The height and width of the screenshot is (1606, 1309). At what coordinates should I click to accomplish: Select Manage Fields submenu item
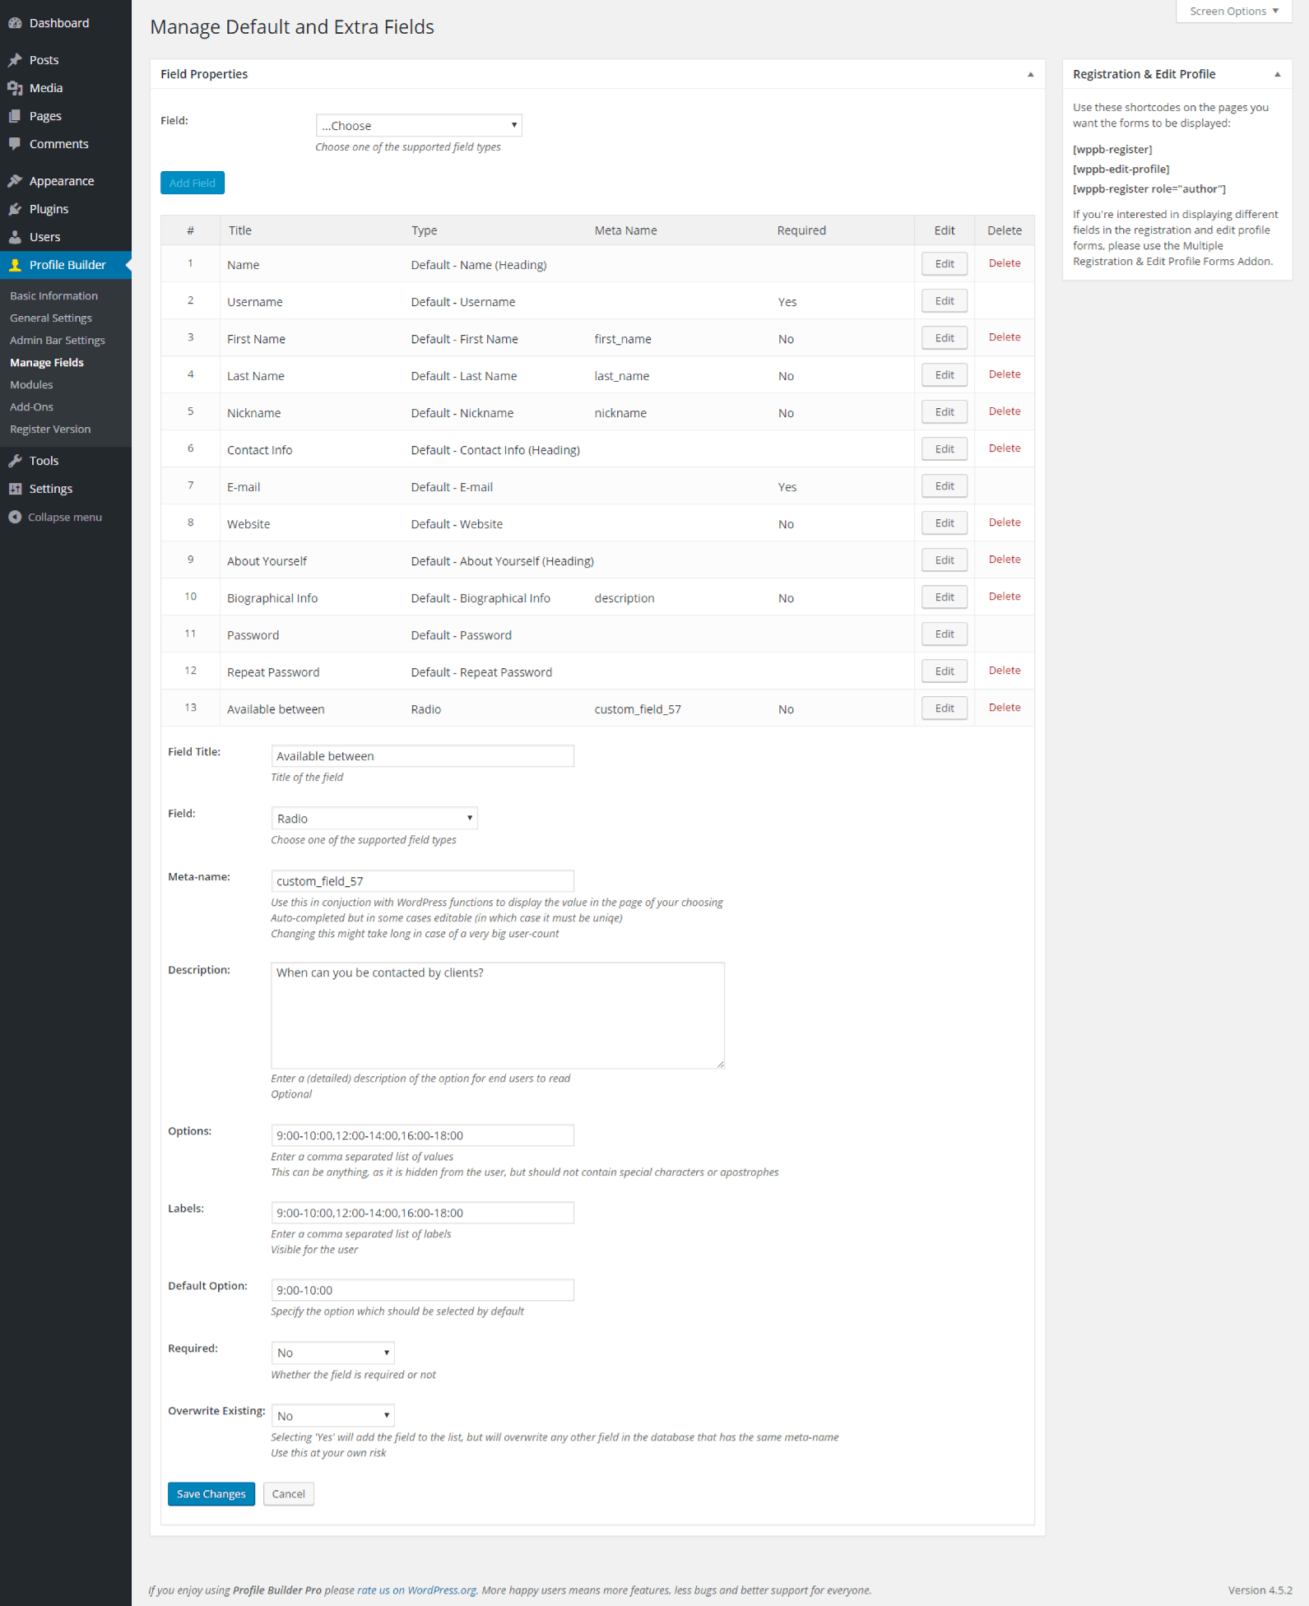pos(47,362)
